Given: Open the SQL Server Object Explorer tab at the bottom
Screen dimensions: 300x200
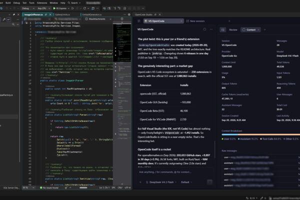Looking at the screenshot, I should pos(11,188).
